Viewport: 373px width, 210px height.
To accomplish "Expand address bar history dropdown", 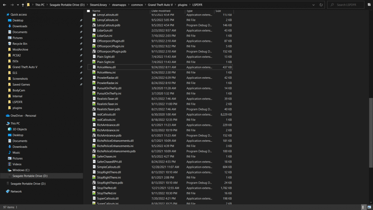I will (314, 5).
